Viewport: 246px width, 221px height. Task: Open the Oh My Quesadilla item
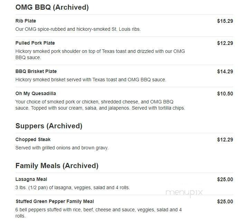36,94
